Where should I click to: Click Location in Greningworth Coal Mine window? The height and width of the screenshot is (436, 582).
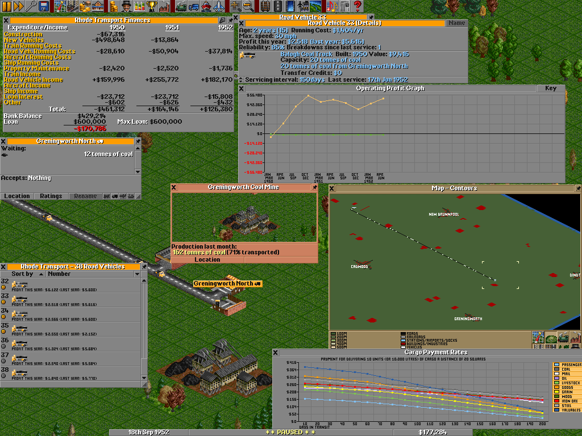207,259
